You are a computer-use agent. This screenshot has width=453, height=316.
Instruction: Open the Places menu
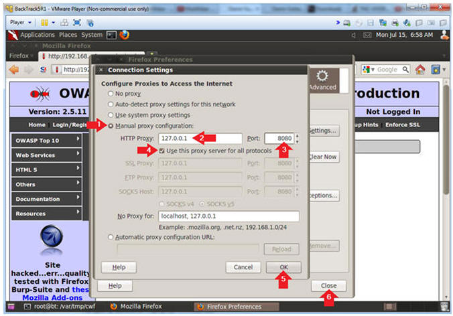(68, 35)
